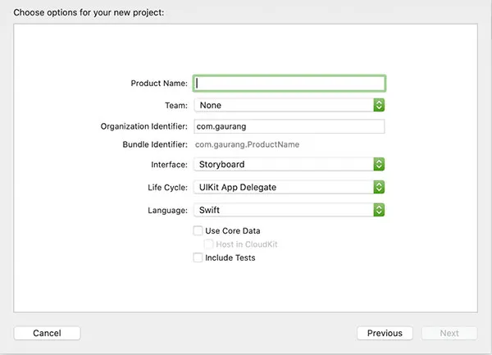Image resolution: width=492 pixels, height=355 pixels.
Task: Click the green arrows on Language popup
Action: click(379, 210)
